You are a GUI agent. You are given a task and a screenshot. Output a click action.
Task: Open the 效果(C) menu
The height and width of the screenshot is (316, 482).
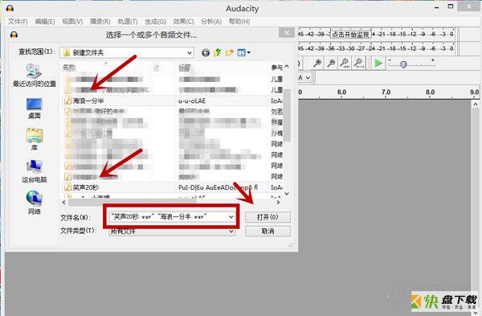[183, 22]
